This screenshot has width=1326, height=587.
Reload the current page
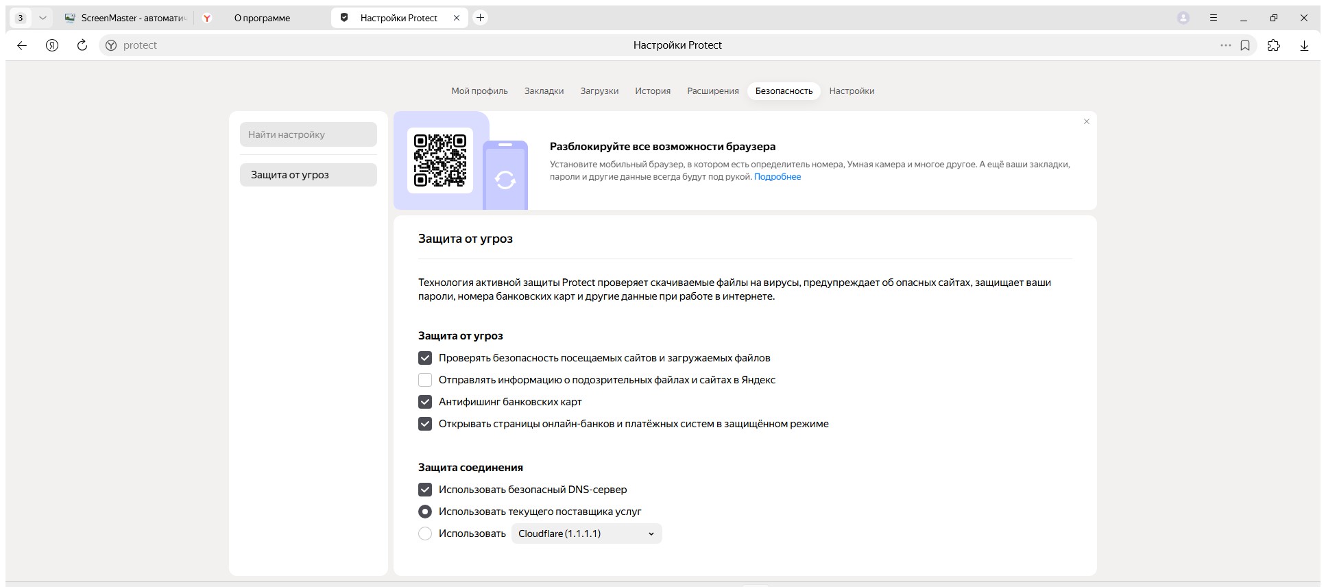tap(82, 45)
